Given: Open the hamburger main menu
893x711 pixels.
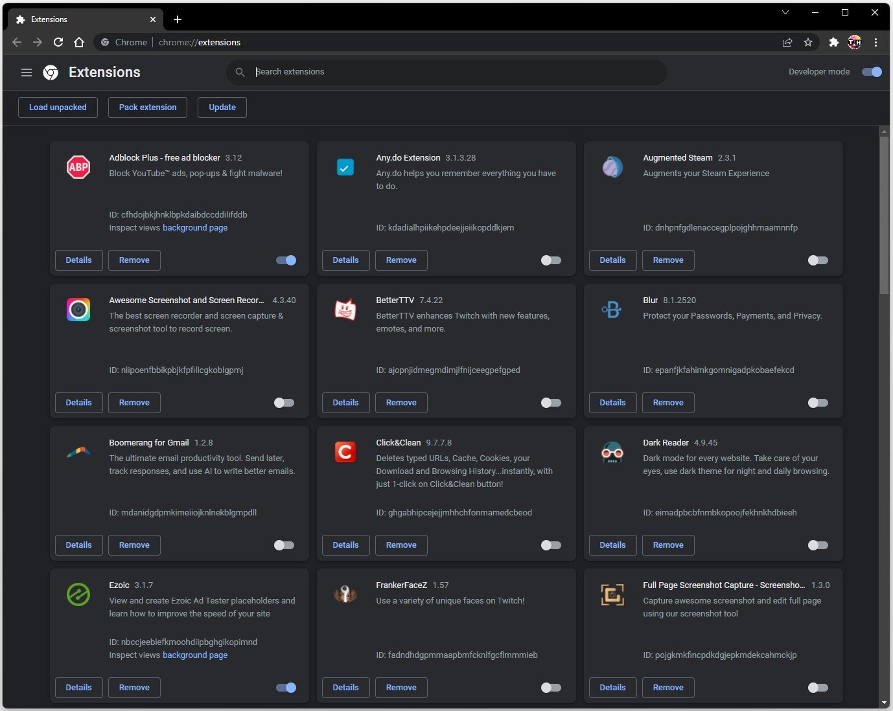Looking at the screenshot, I should (x=27, y=73).
